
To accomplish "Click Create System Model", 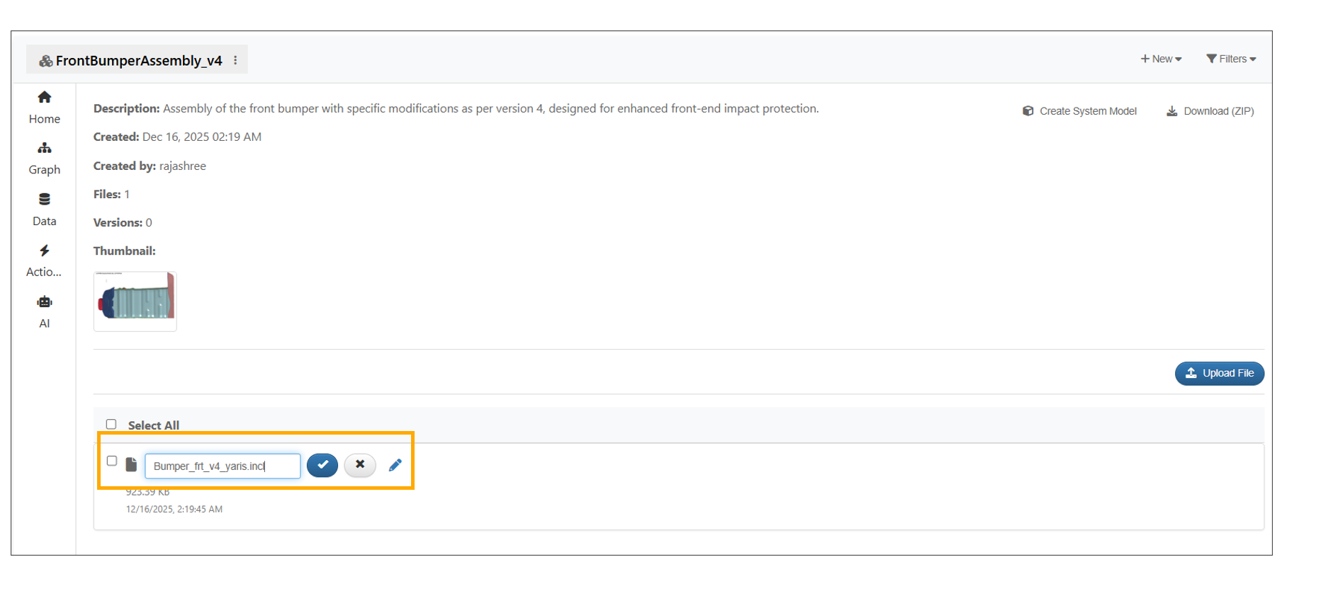I will click(x=1079, y=111).
